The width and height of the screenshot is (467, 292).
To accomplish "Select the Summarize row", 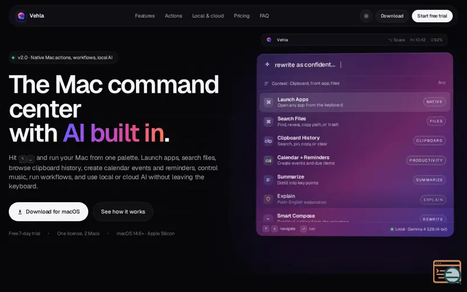I will pyautogui.click(x=355, y=180).
